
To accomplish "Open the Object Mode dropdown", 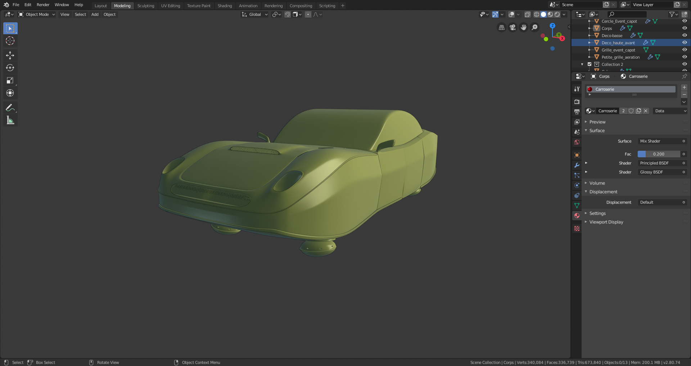I will click(x=37, y=14).
